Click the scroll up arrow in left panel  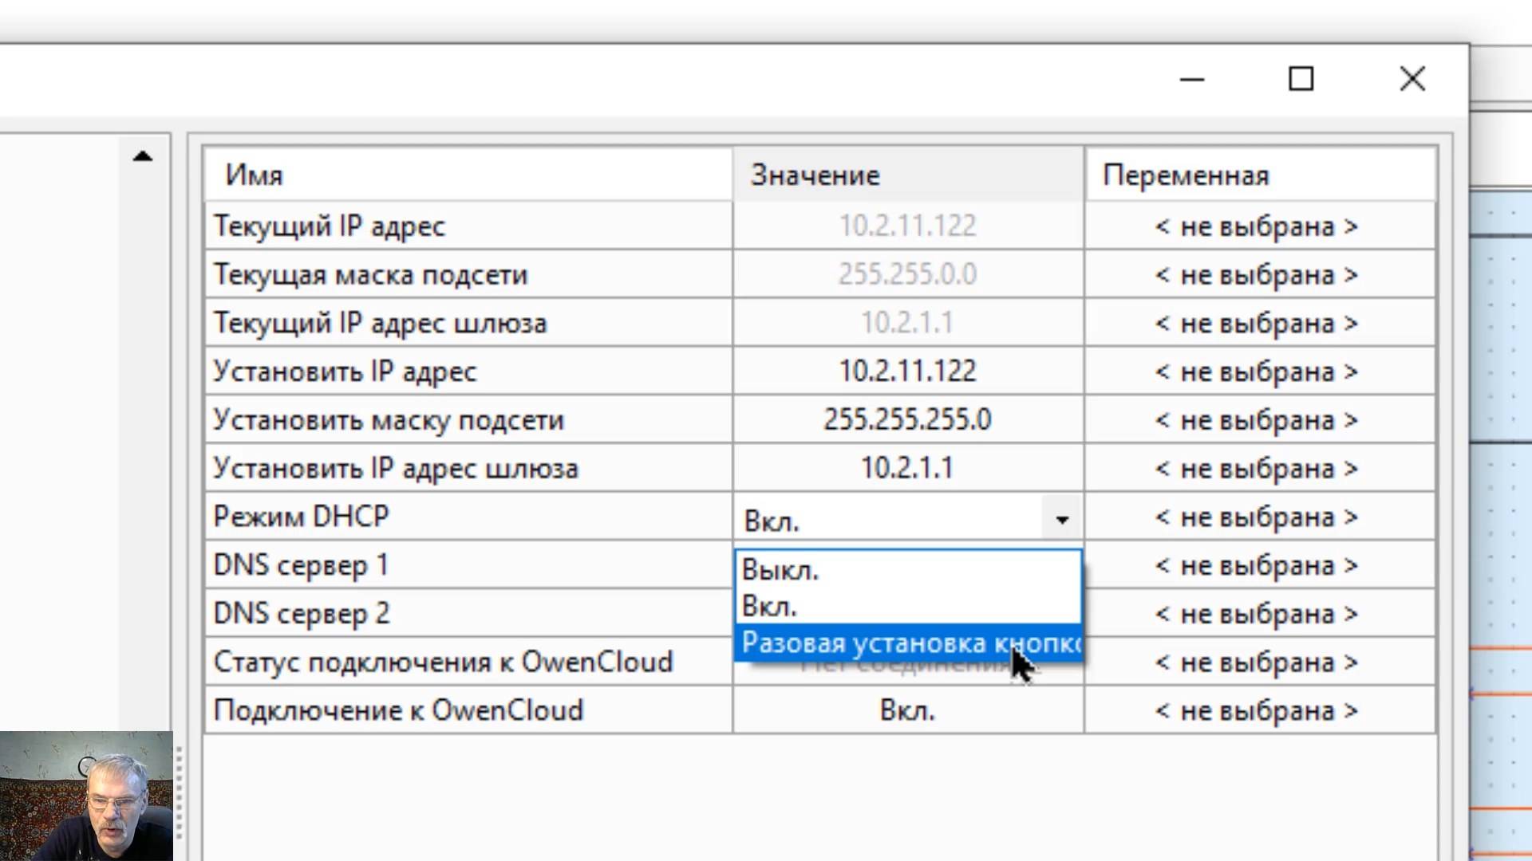click(x=142, y=156)
